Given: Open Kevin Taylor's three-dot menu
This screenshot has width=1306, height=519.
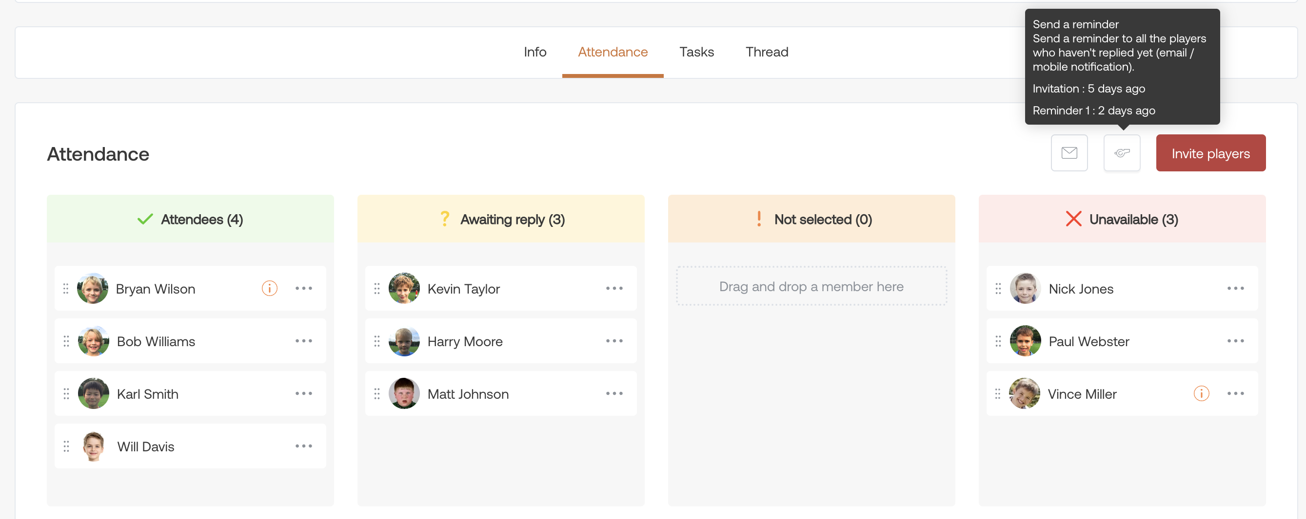Looking at the screenshot, I should [x=614, y=288].
